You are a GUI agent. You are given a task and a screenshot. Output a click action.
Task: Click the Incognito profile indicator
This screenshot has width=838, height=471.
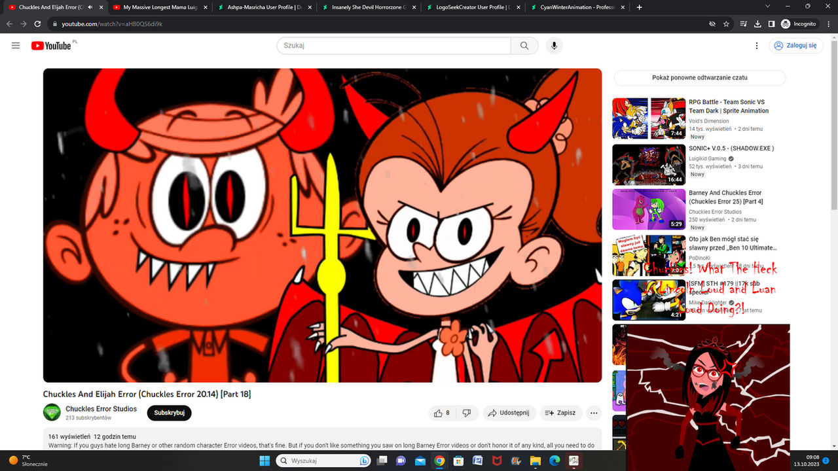(x=798, y=24)
